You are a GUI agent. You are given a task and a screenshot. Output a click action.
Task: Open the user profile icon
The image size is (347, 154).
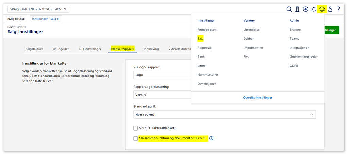[x=330, y=9]
